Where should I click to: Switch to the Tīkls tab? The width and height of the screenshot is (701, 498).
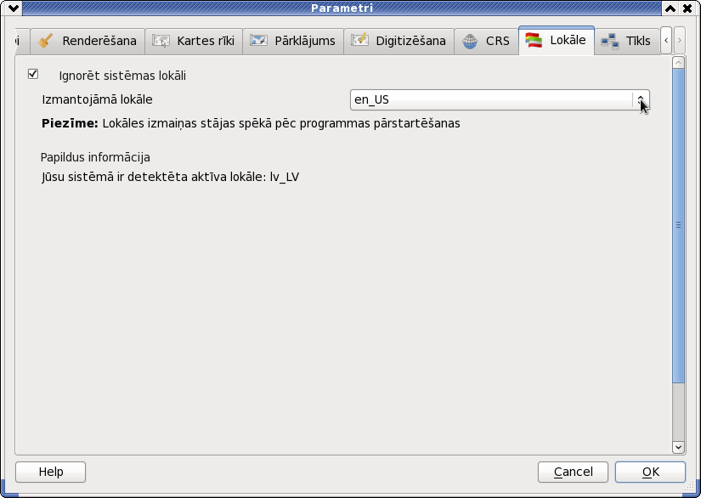point(626,41)
